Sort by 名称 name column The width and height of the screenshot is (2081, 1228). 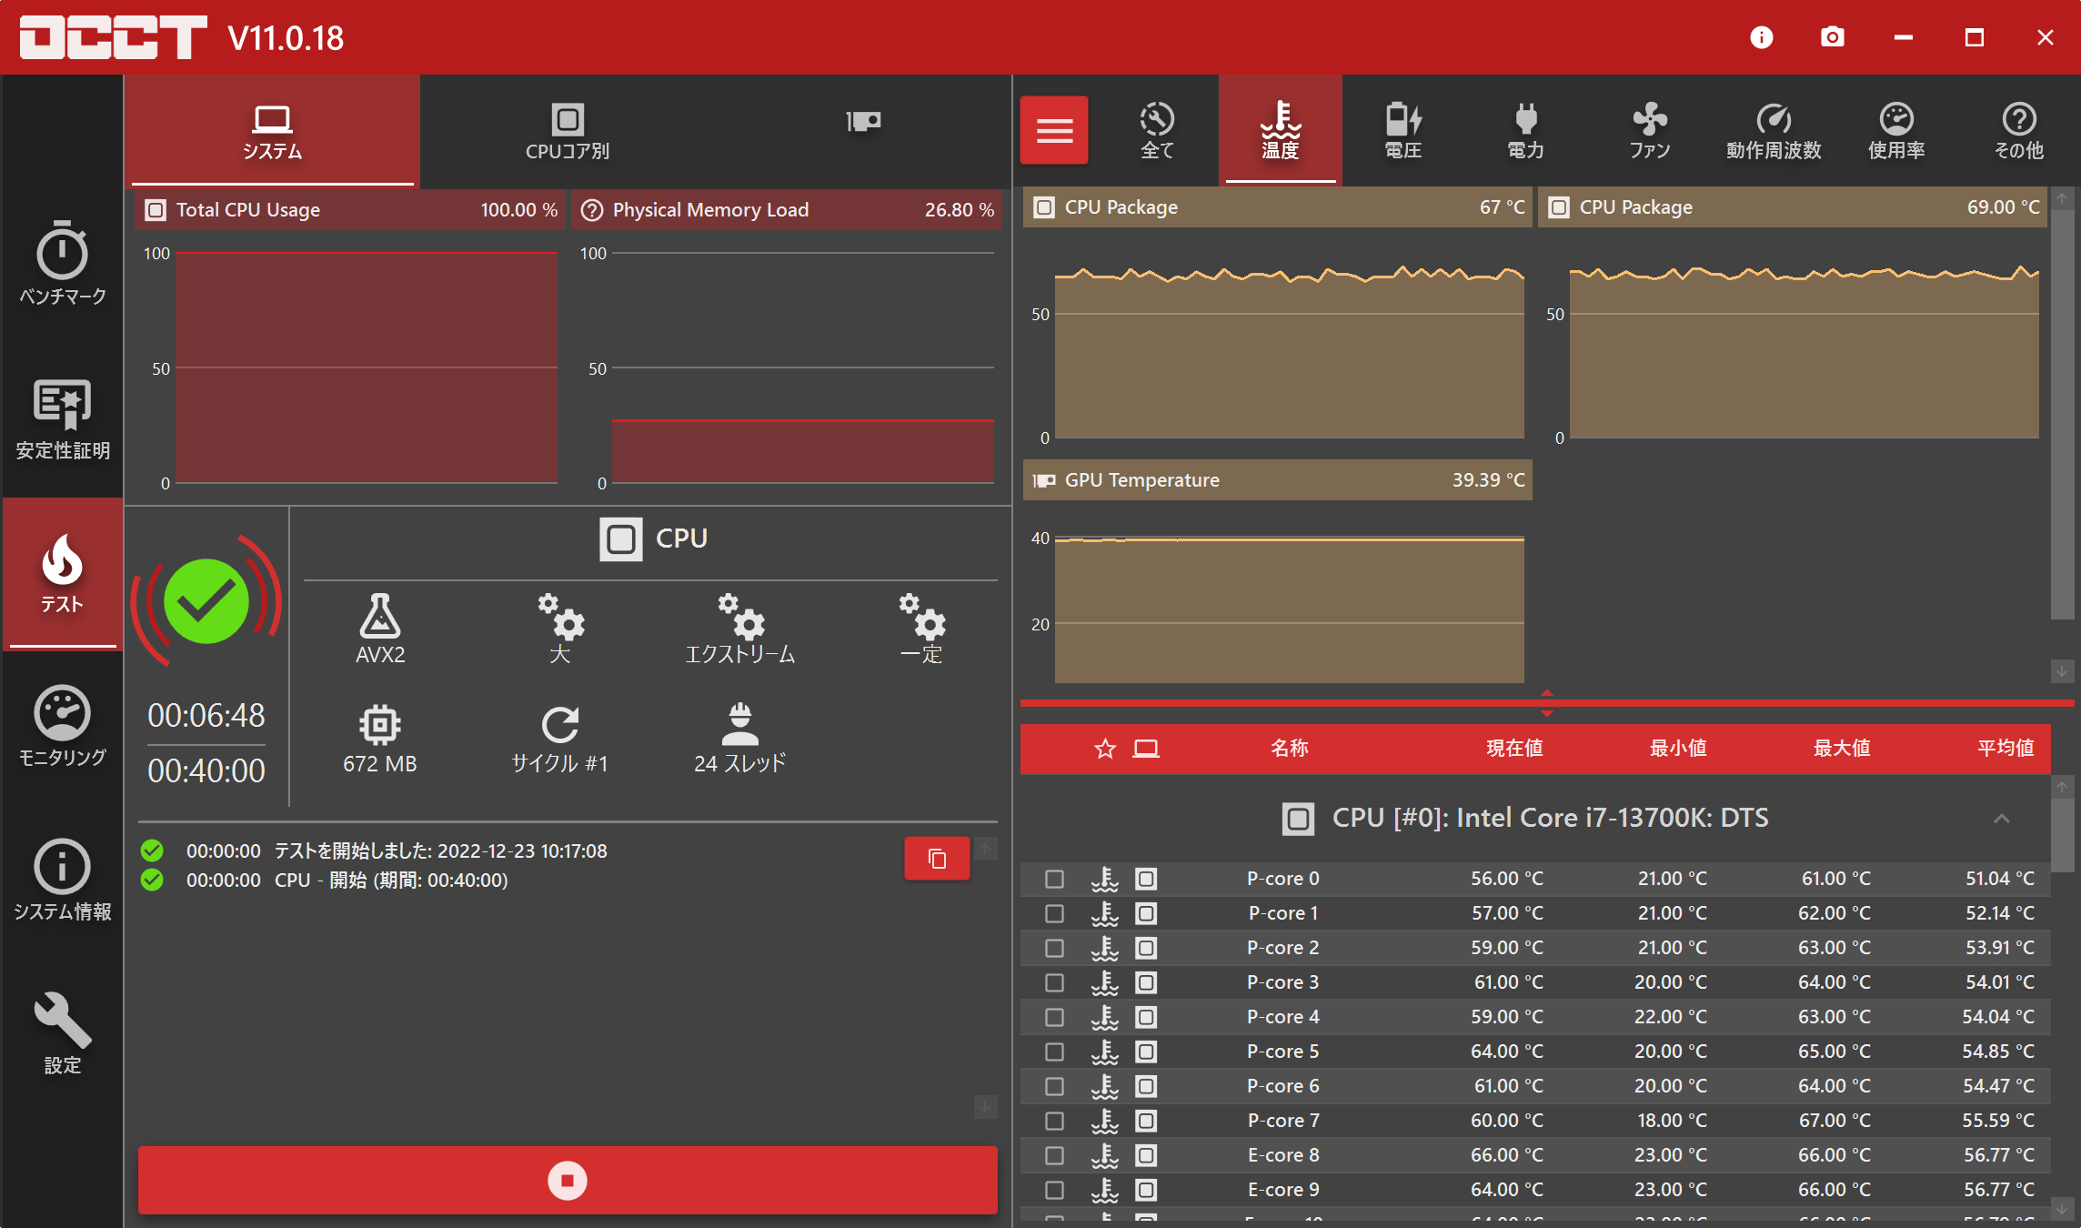coord(1290,748)
